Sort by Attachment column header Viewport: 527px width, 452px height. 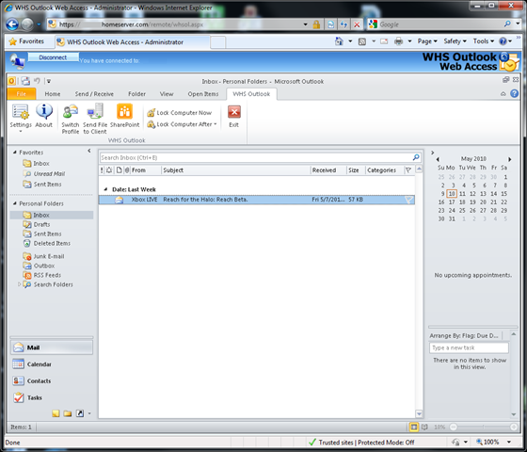tap(127, 170)
